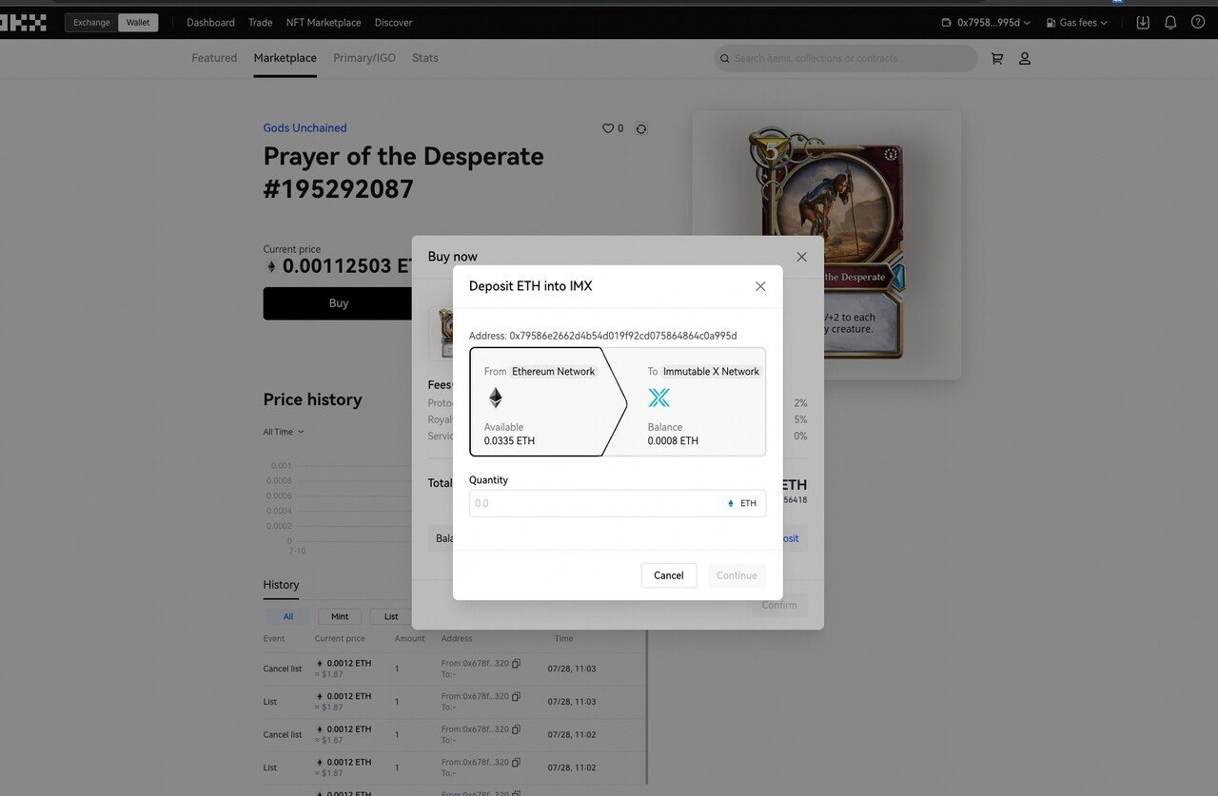Screen dimensions: 1218x796
Task: Open the Trade menu
Action: point(261,22)
